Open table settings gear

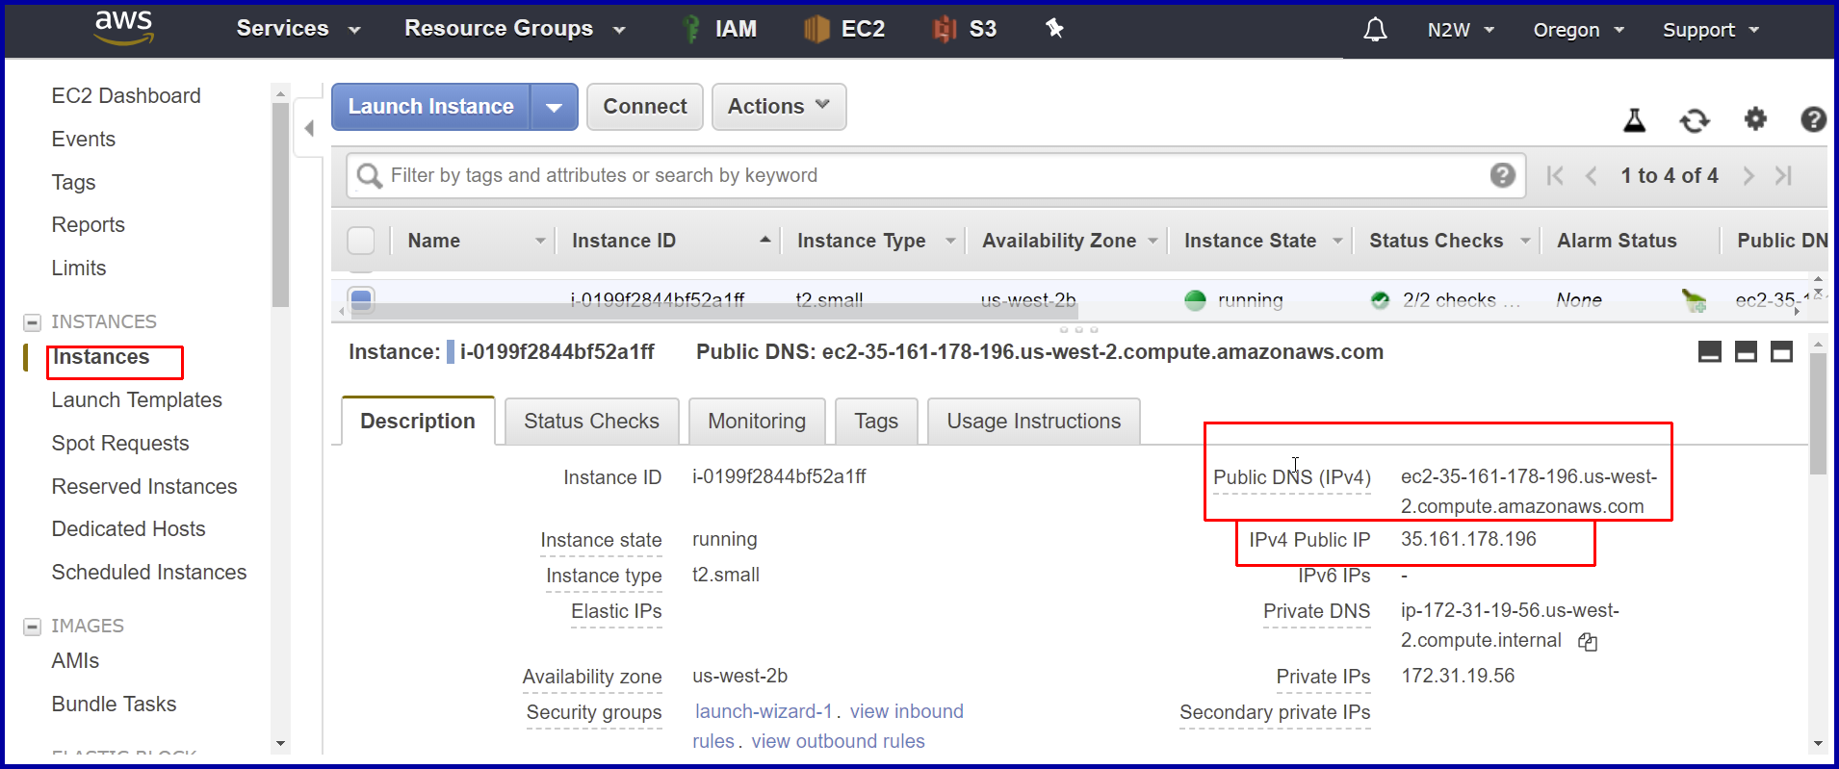coord(1755,118)
